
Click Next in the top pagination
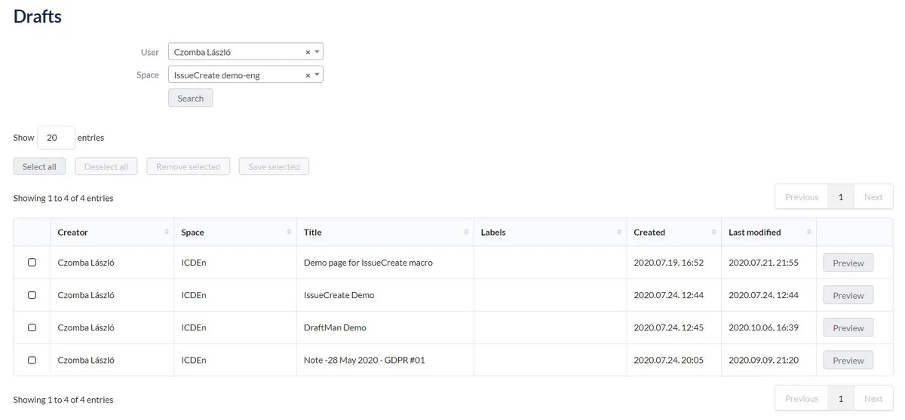(x=873, y=196)
